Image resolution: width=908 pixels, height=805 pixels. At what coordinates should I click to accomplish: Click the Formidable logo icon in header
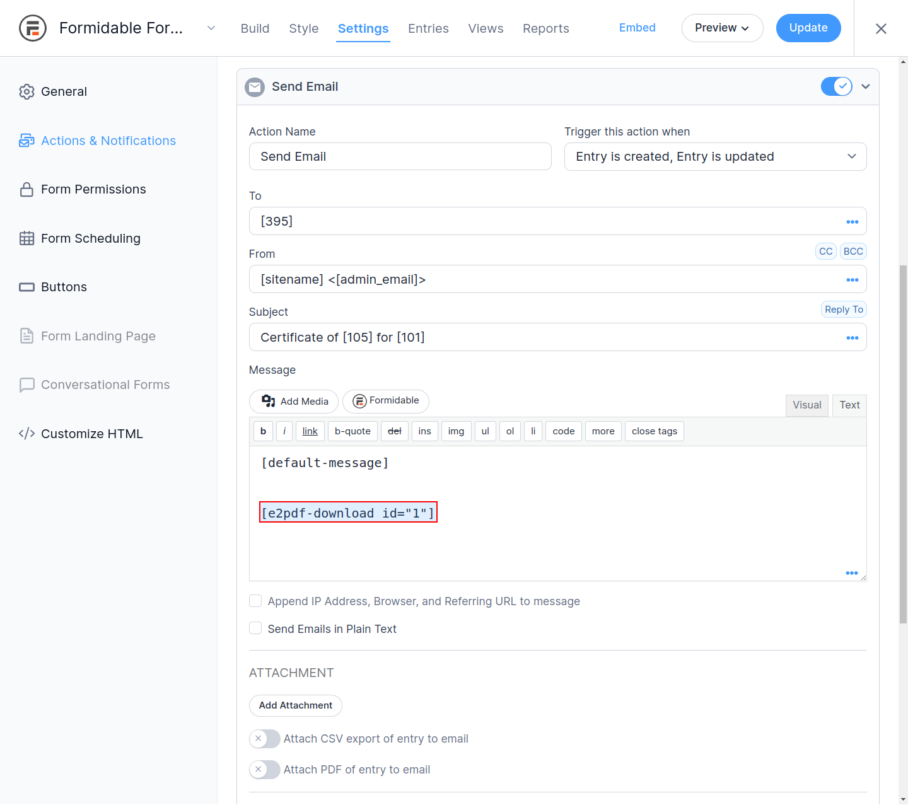tap(33, 28)
